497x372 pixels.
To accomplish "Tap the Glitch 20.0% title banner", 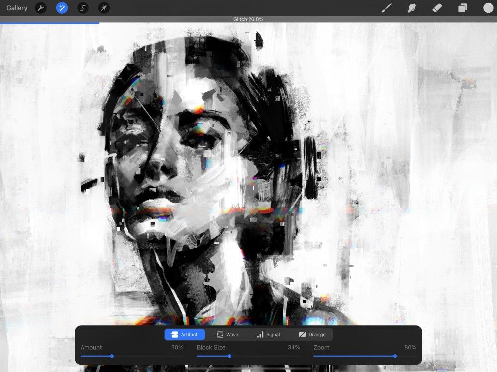I will [x=248, y=19].
